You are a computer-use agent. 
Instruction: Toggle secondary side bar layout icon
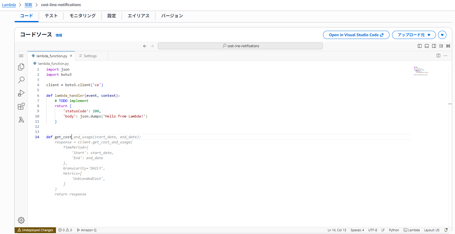point(434,46)
